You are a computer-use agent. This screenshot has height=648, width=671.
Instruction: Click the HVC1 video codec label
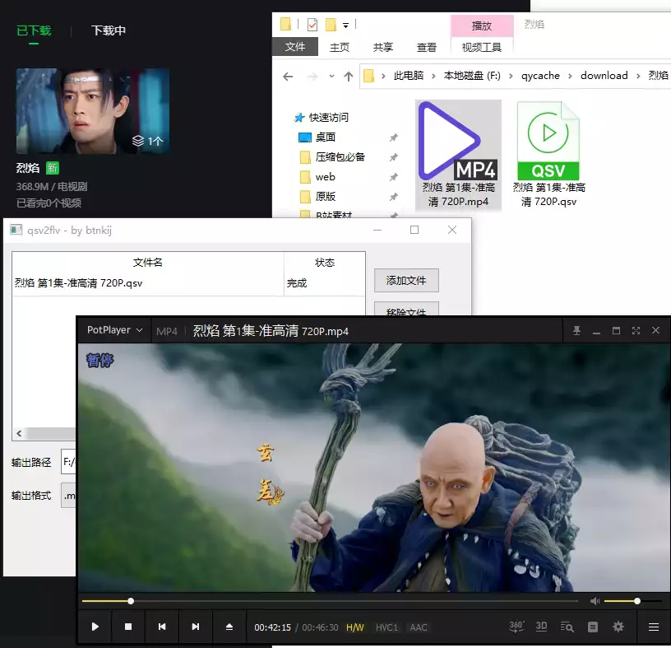(x=386, y=627)
